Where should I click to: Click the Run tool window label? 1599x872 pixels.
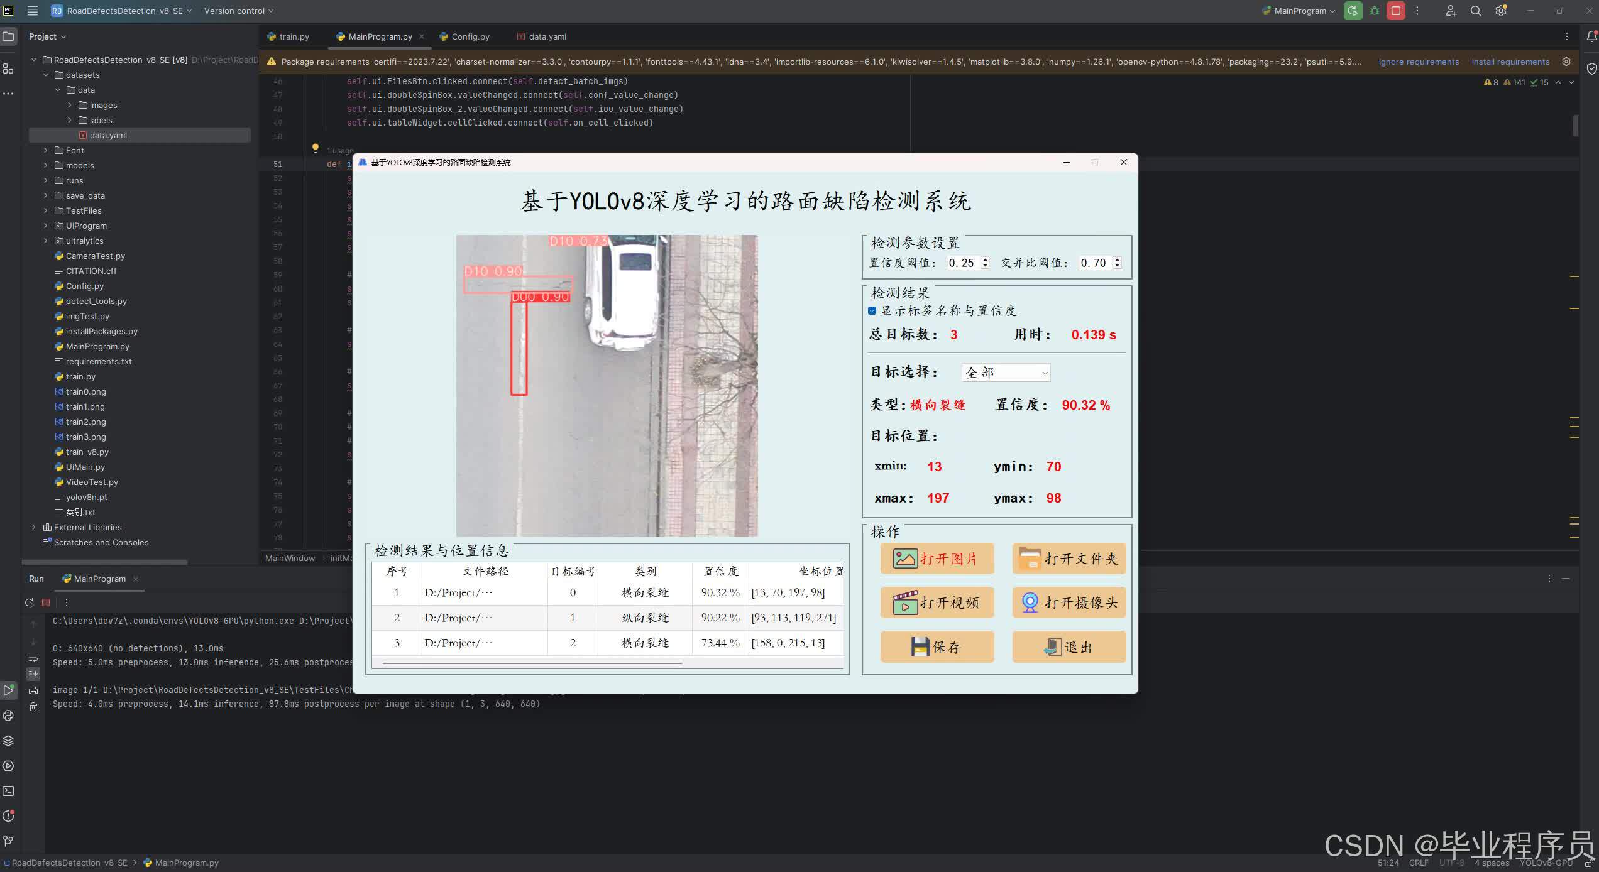[36, 579]
